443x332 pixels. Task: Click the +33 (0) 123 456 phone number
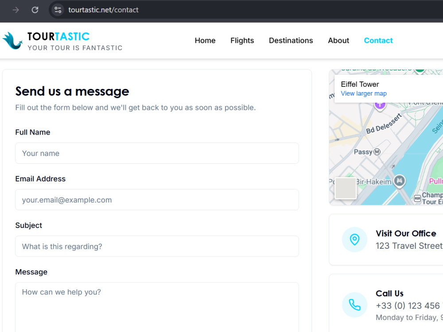pyautogui.click(x=409, y=306)
